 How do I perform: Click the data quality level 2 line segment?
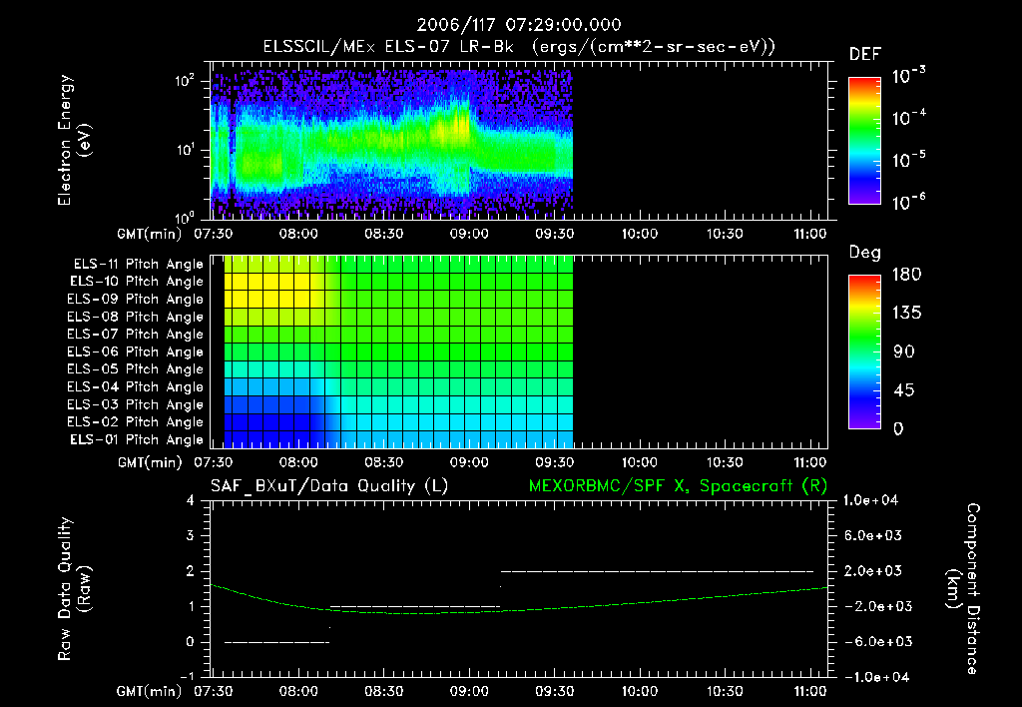[657, 571]
